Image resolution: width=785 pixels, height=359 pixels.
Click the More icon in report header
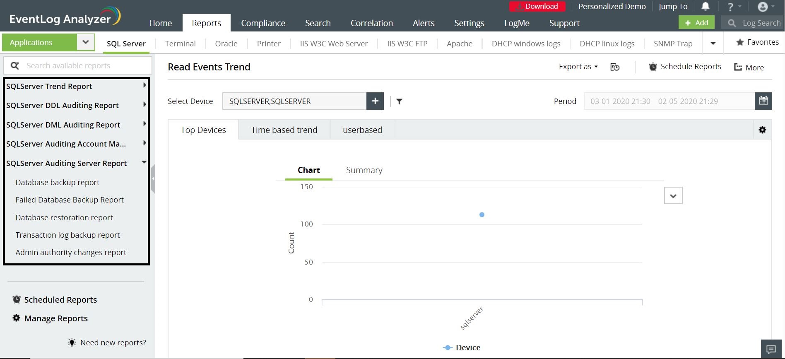point(738,67)
